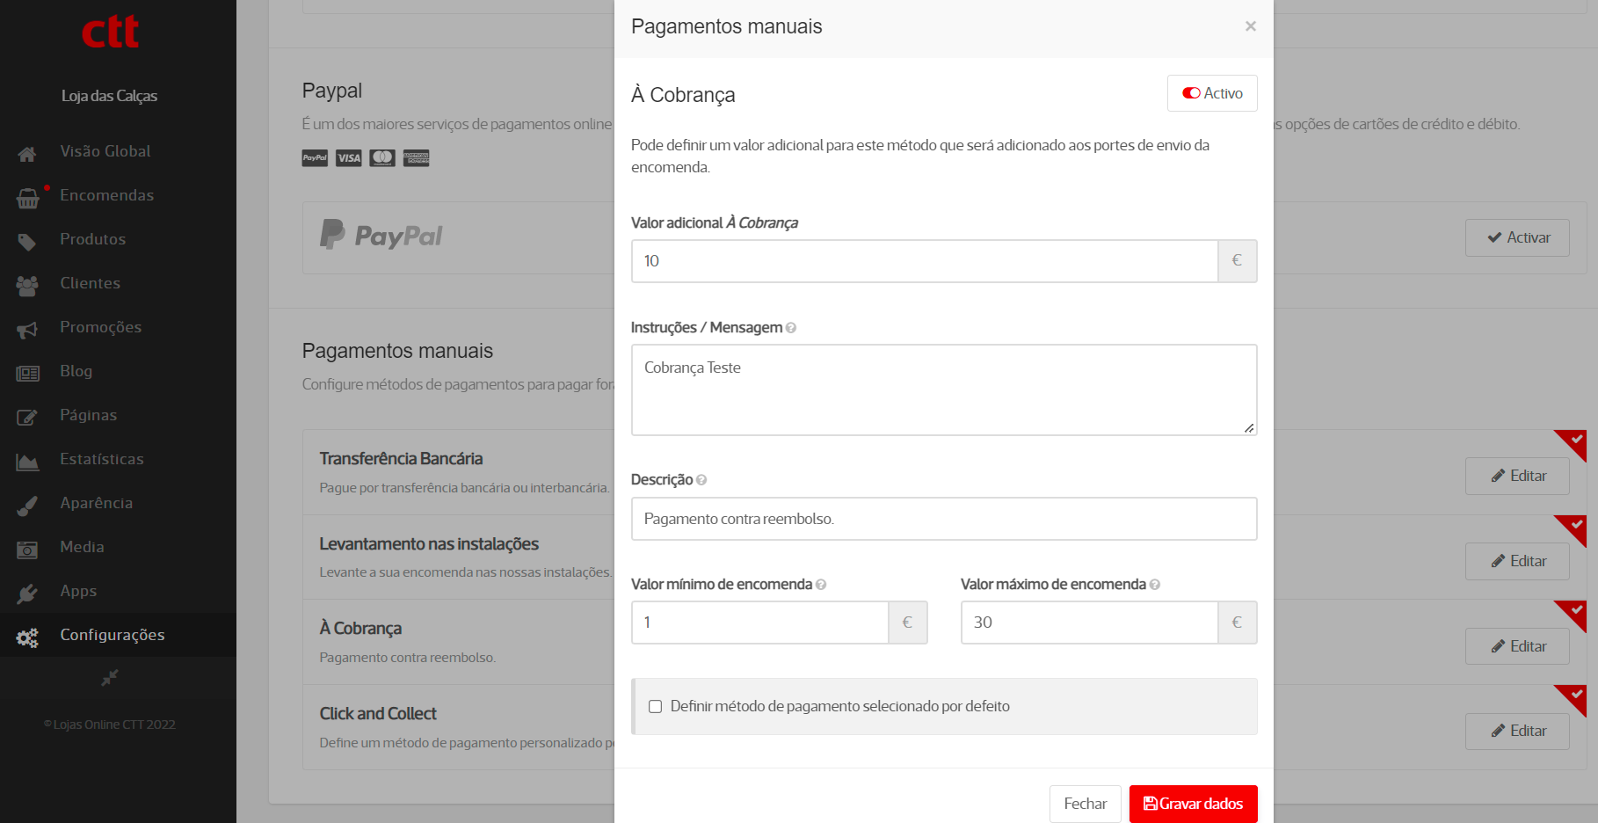1598x823 pixels.
Task: Open the Estatísticas chart icon
Action: 27,462
